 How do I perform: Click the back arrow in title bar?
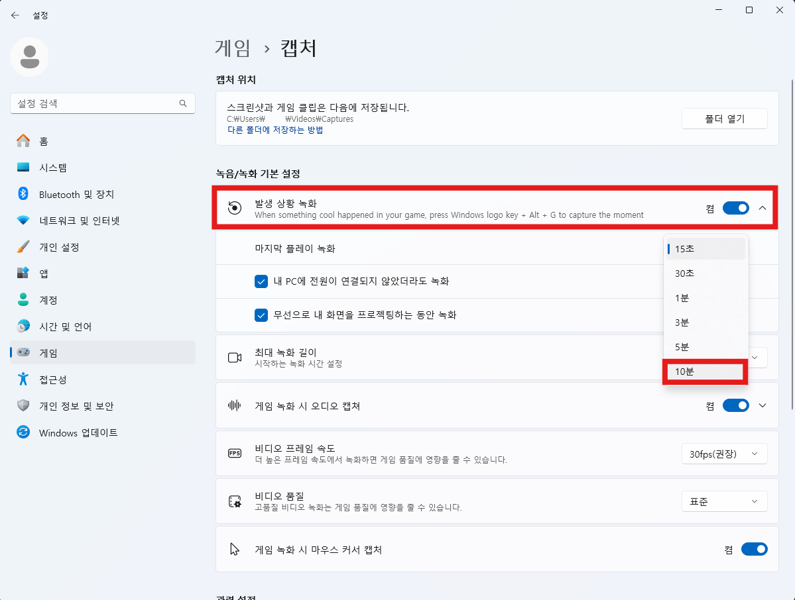pyautogui.click(x=15, y=15)
